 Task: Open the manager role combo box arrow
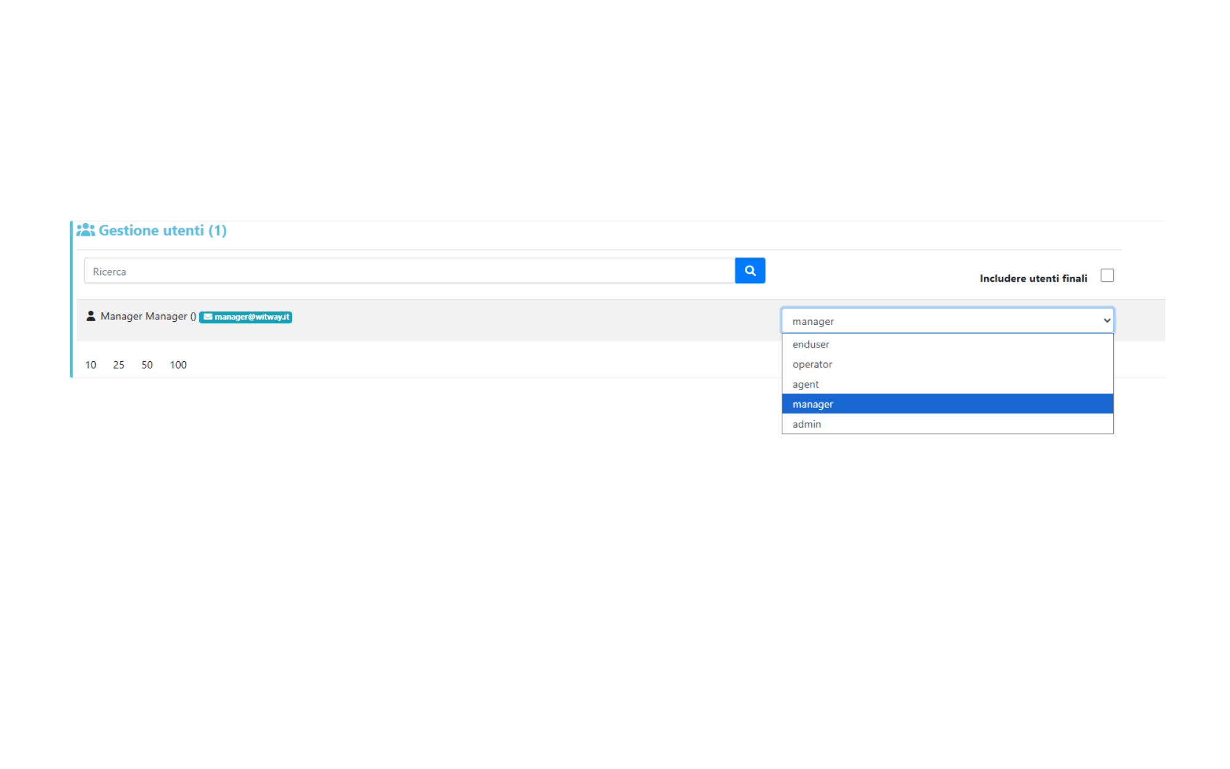1106,321
